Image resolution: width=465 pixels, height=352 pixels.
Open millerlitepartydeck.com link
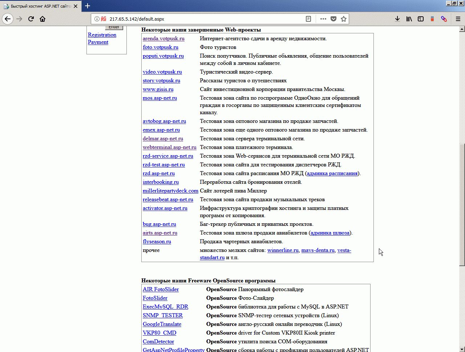[170, 191]
